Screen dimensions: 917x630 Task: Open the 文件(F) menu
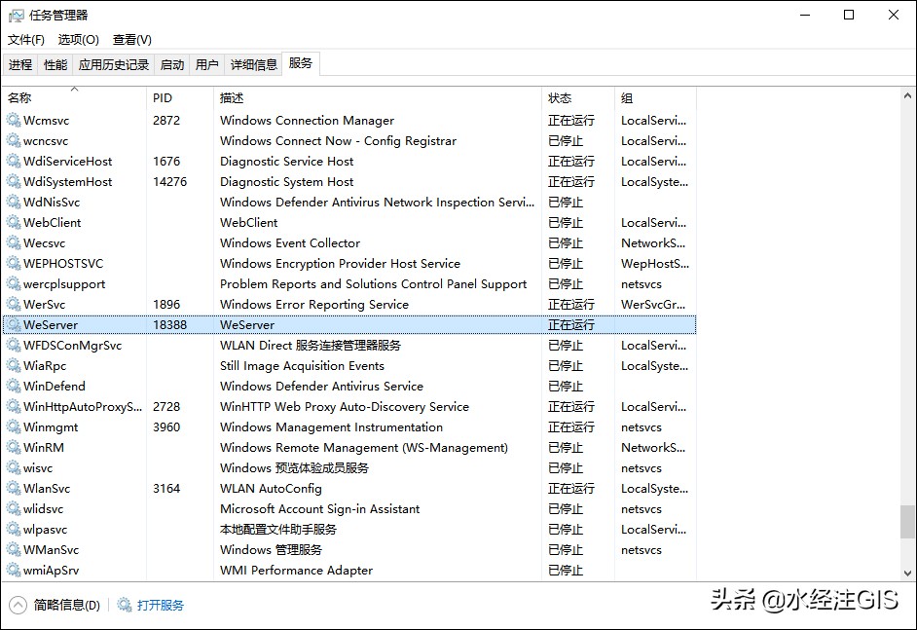click(x=25, y=40)
